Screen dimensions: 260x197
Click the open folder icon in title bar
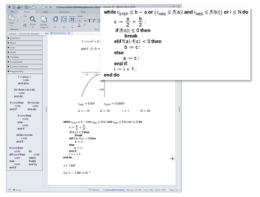pos(19,7)
